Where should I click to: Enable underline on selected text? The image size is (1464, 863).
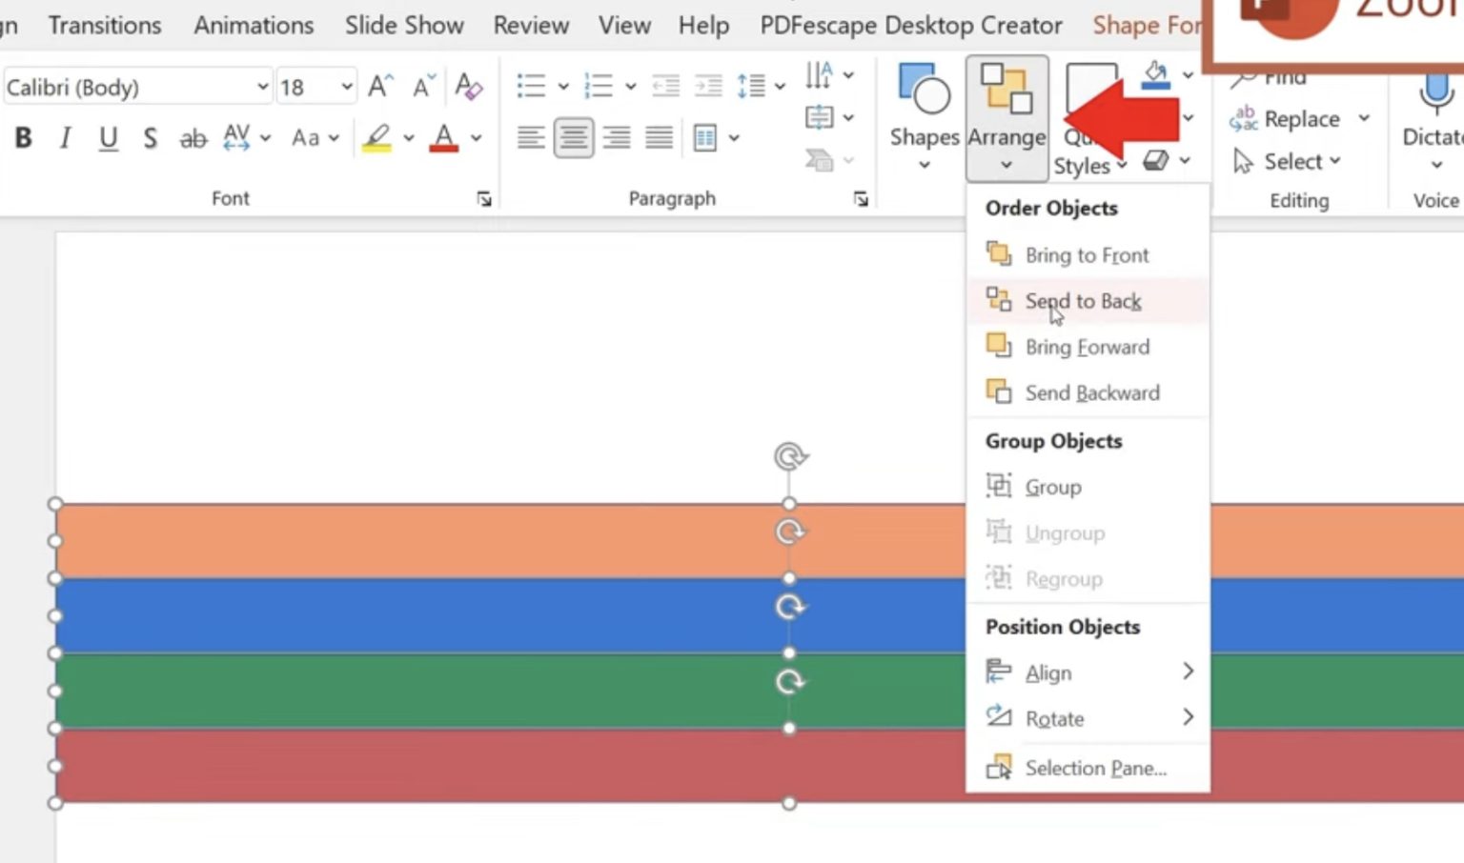pos(107,137)
